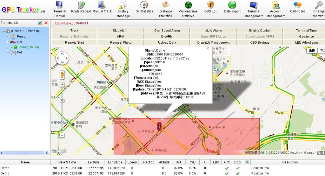Screen dimensions: 325x176
Task: Switch map to 地图 view type
Action: point(312,51)
